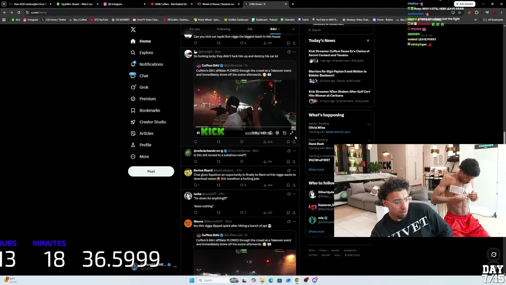Open more options on the Snick86 post
Viewport: 506px width, 285px height.
click(294, 52)
